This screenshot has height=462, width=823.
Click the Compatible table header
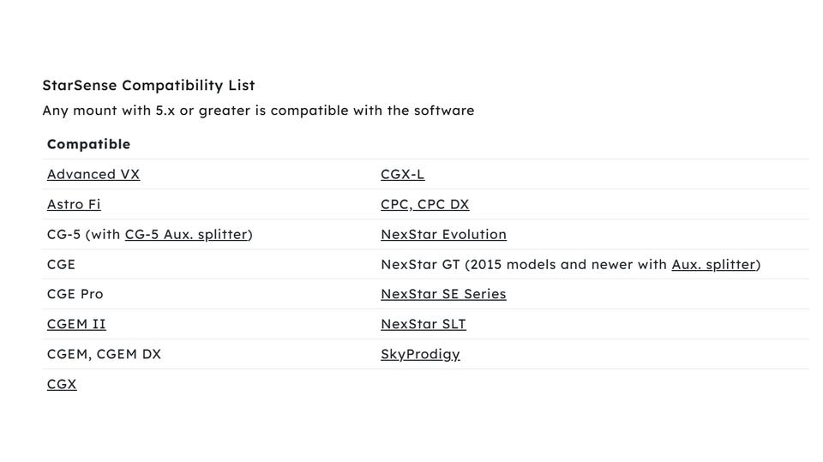click(x=88, y=144)
